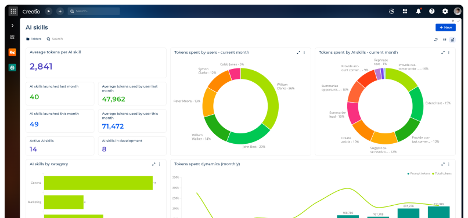468x218 pixels.
Task: Click the plus quick-add icon in top bar
Action: coord(60,12)
